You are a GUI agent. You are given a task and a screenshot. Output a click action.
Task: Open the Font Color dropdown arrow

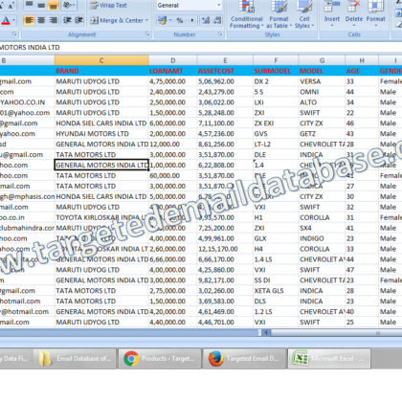click(x=13, y=21)
